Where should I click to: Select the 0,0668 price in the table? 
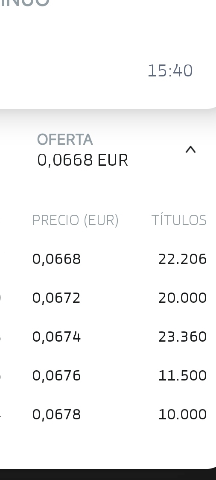[x=57, y=259]
